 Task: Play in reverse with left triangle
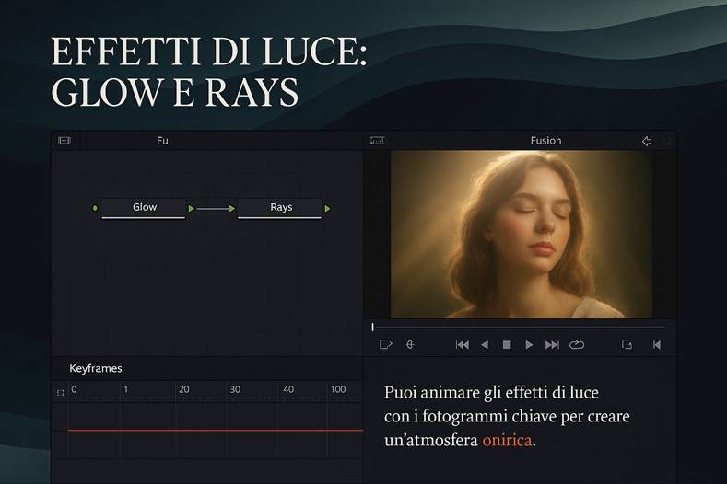(485, 345)
